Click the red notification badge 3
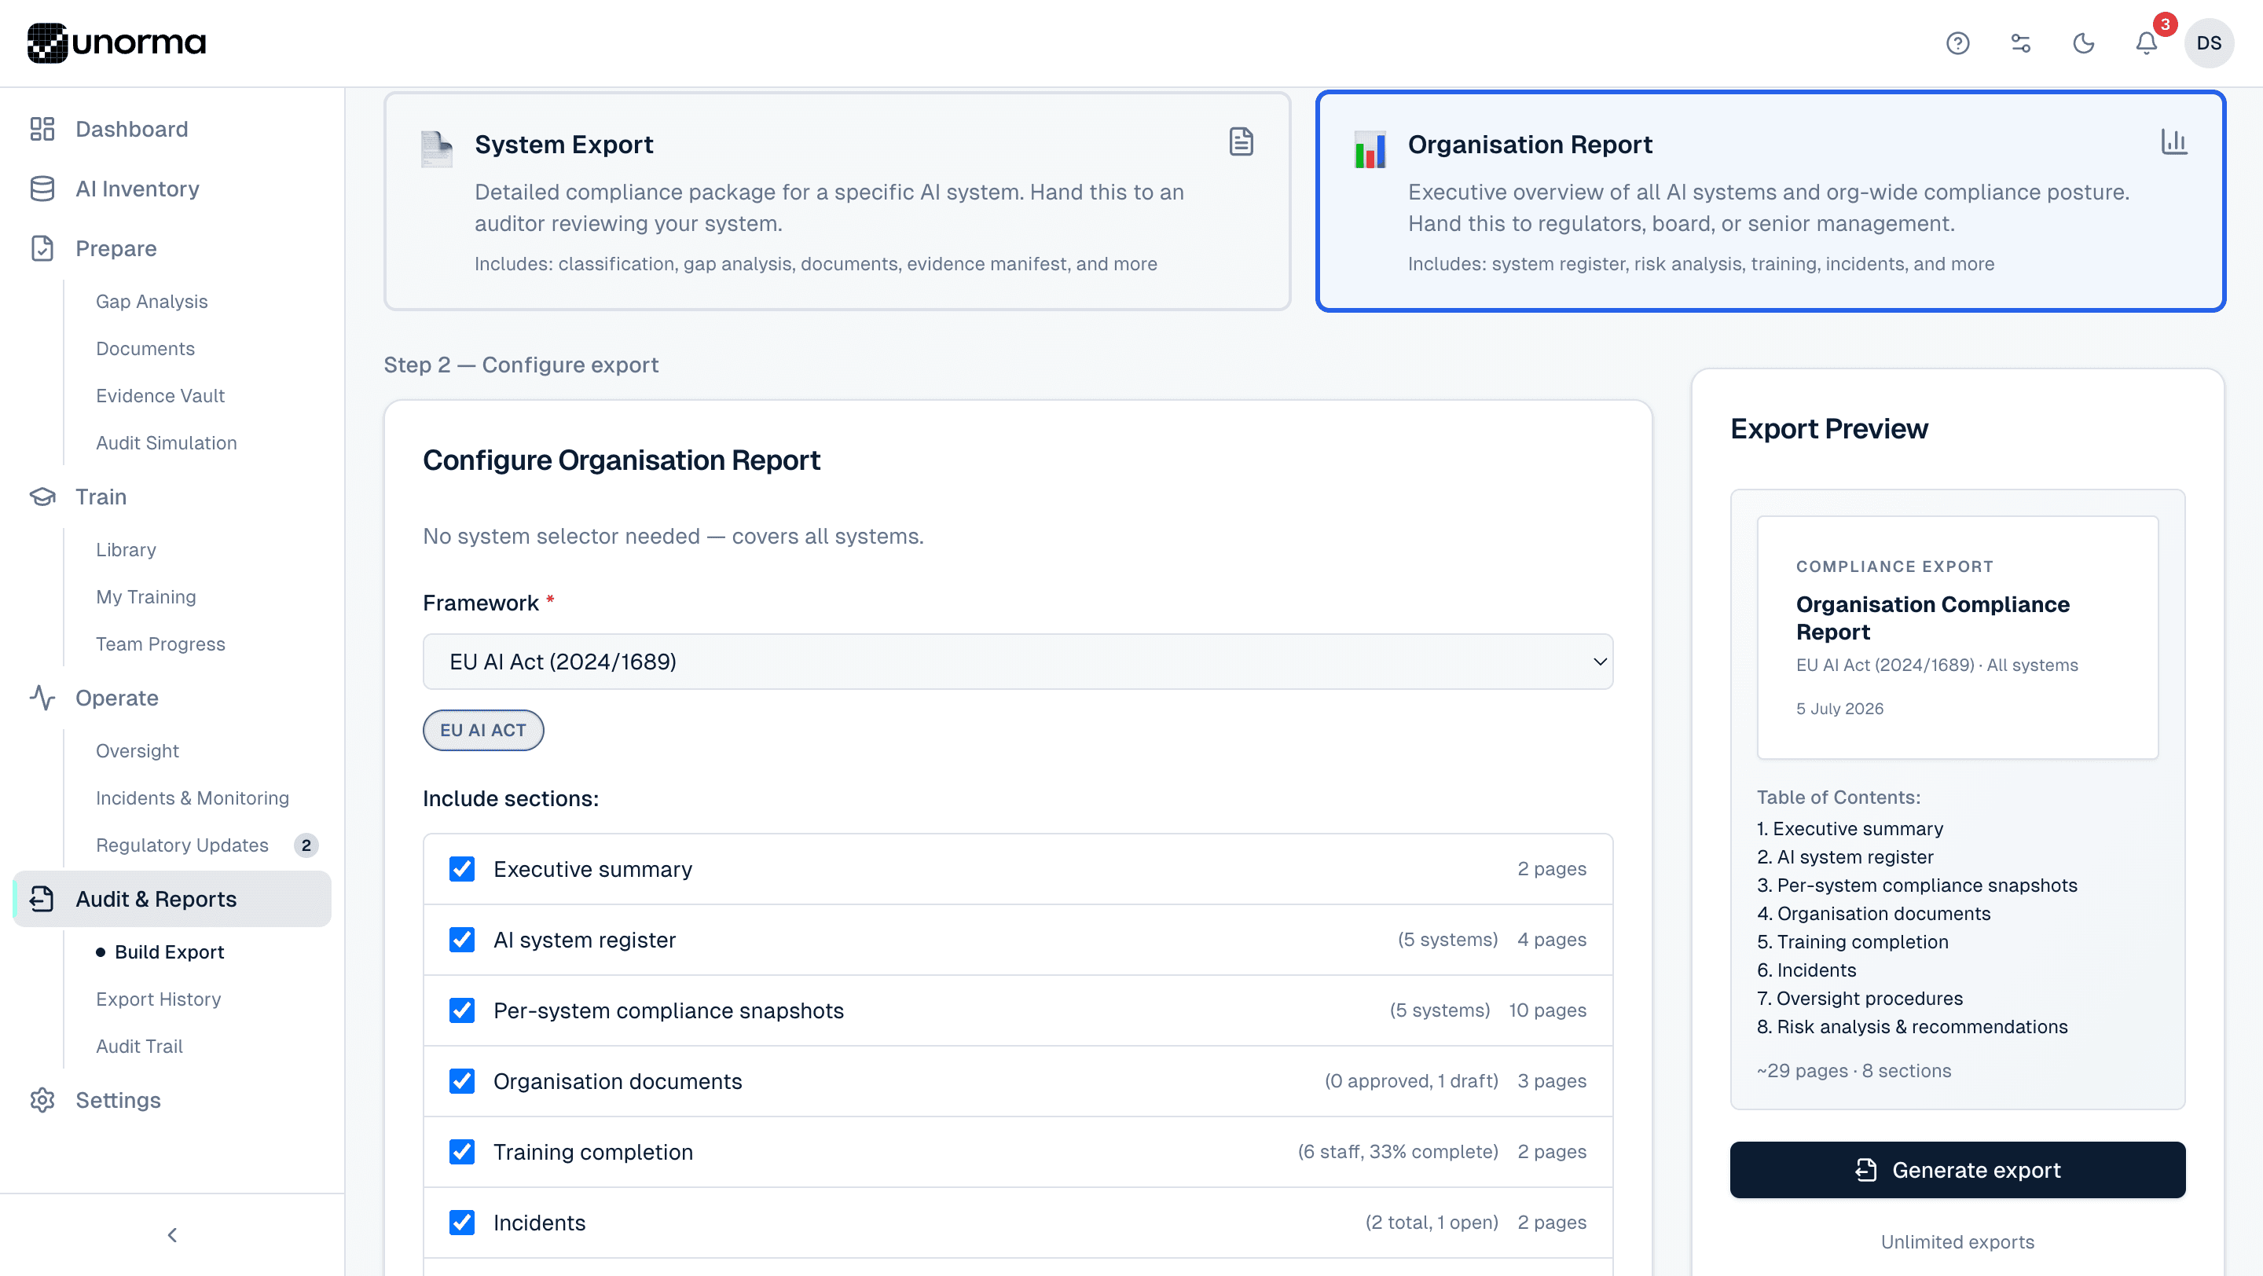Viewport: 2263px width, 1276px height. pyautogui.click(x=2165, y=24)
